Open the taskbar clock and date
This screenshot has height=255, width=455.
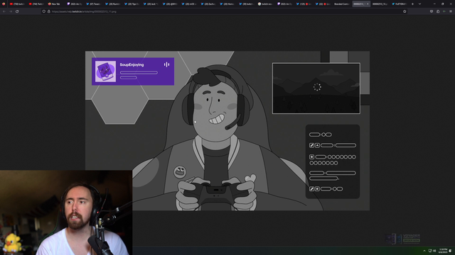pyautogui.click(x=443, y=251)
